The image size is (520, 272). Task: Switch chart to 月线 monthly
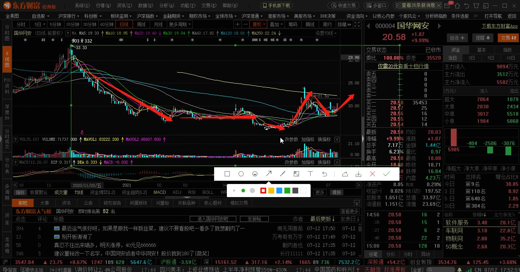pyautogui.click(x=158, y=24)
